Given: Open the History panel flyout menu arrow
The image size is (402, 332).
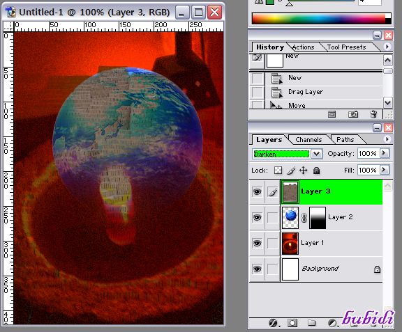Looking at the screenshot, I should [387, 47].
